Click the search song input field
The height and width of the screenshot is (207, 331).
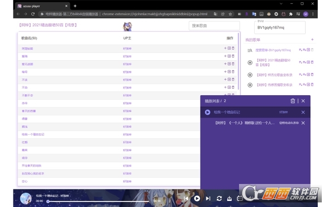pyautogui.click(x=214, y=26)
